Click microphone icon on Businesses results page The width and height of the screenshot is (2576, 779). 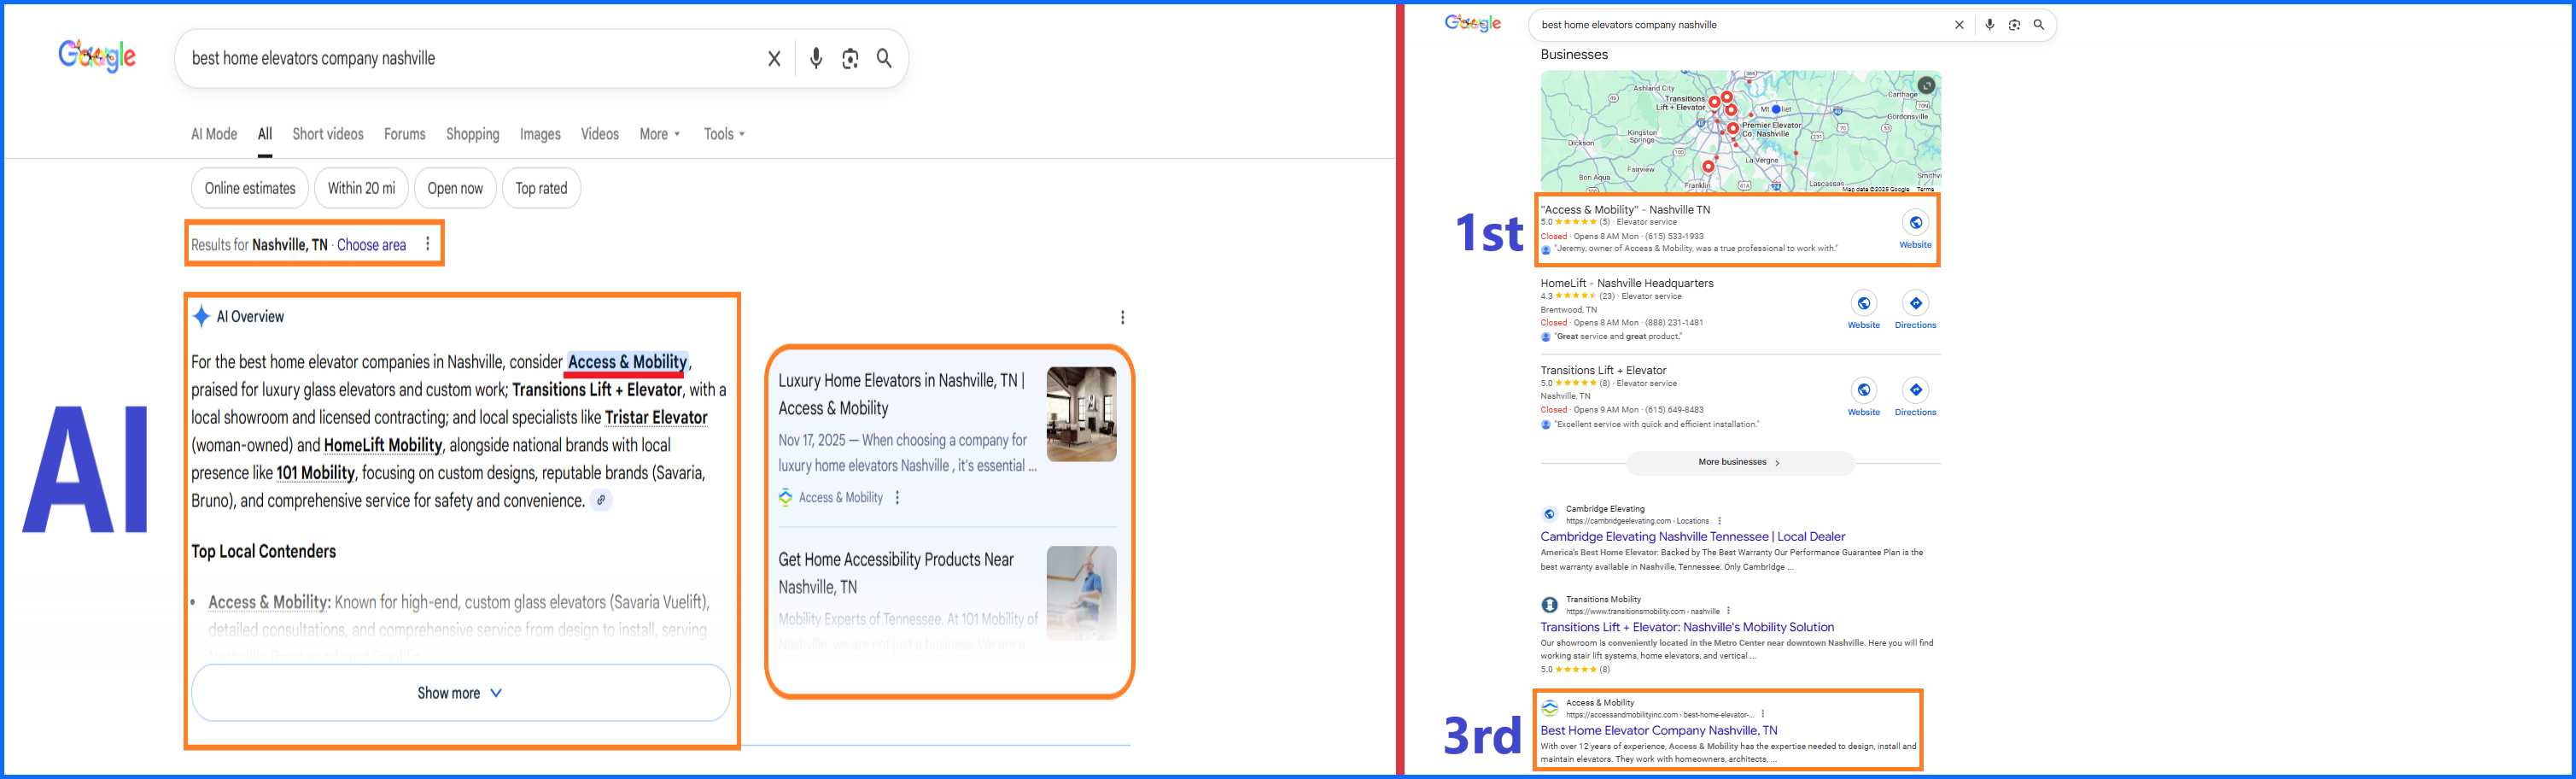[x=1990, y=25]
